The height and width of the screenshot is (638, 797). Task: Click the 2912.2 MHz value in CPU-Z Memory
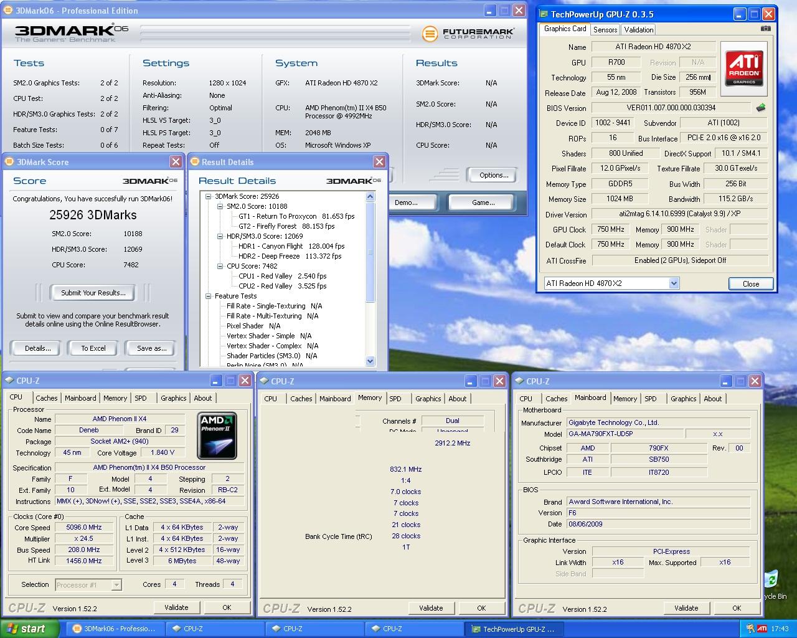tap(453, 443)
